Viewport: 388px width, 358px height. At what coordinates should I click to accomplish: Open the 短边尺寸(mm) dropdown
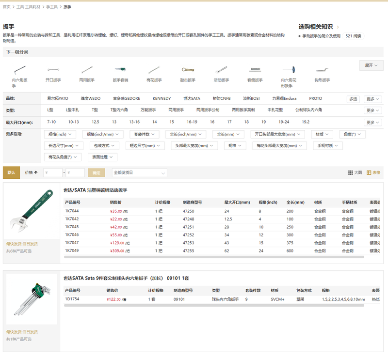tap(145, 146)
